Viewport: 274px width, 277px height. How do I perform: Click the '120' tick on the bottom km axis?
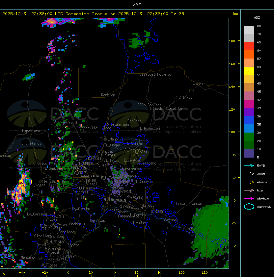point(205,273)
